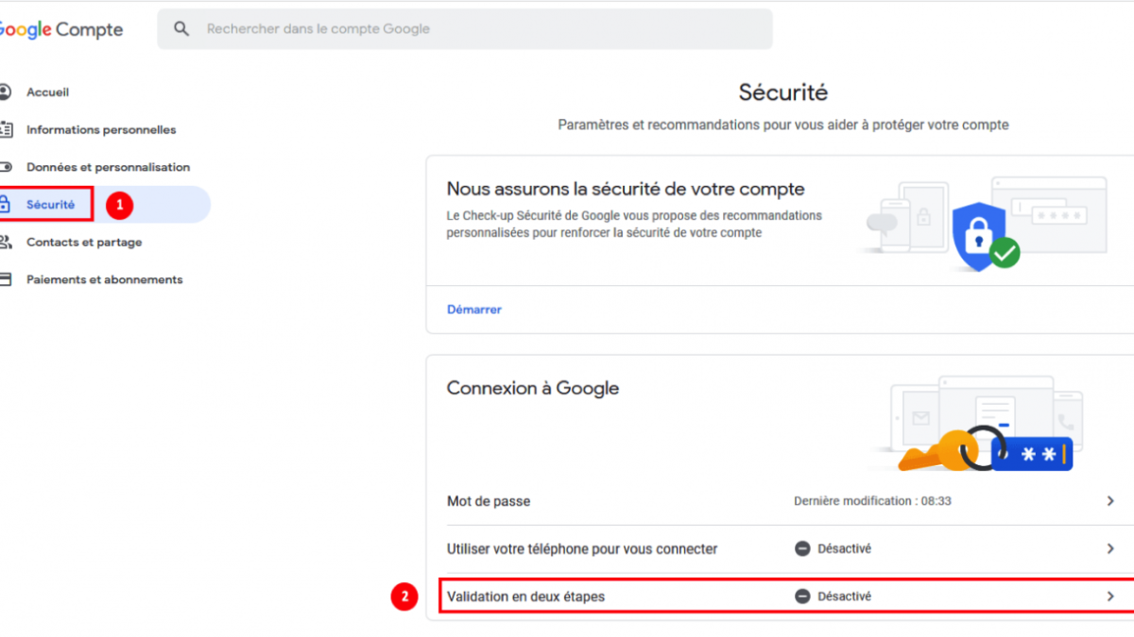Click Désactivé status for Validation en deux étapes
This screenshot has height=637, width=1134.
844,596
